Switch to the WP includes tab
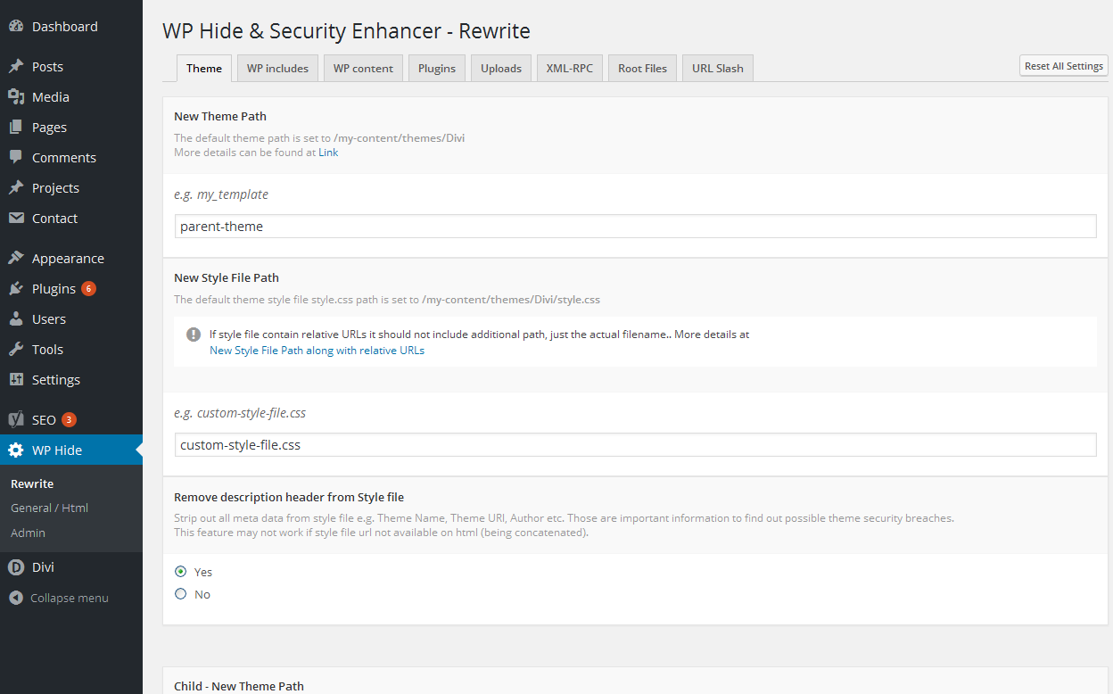 (x=277, y=69)
